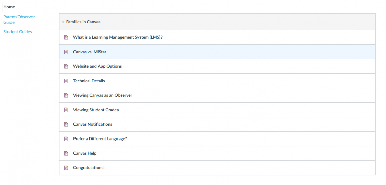Collapse the Families in Canvas module arrow
Viewport: 386px width, 185px height.
coord(63,22)
